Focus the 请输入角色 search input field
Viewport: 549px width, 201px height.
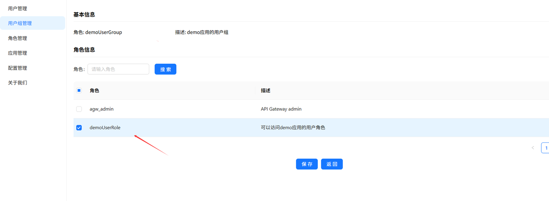118,69
